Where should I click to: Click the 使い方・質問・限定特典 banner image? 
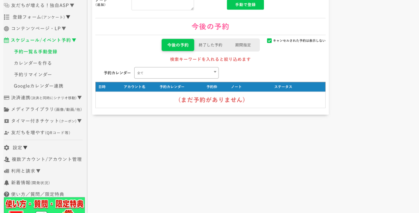(44, 205)
